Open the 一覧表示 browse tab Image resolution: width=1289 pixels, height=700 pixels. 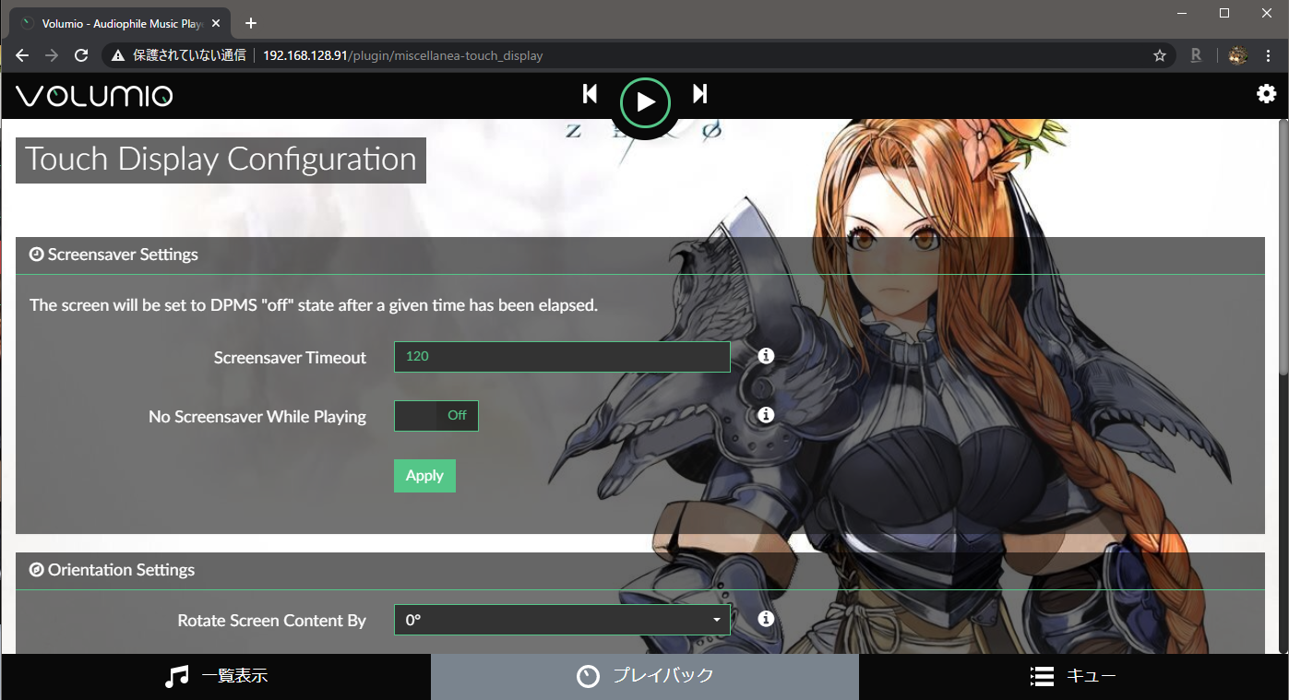[x=216, y=676]
